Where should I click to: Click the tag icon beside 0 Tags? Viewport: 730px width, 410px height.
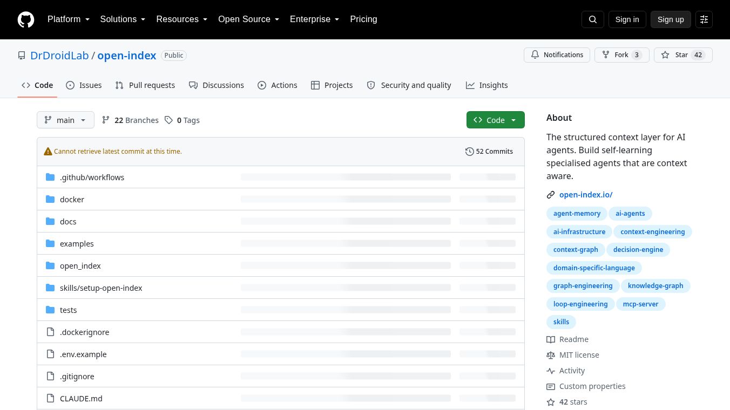(x=168, y=120)
